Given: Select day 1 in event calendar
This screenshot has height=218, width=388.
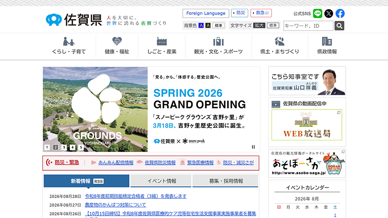Looking at the screenshot, I should tap(335, 215).
